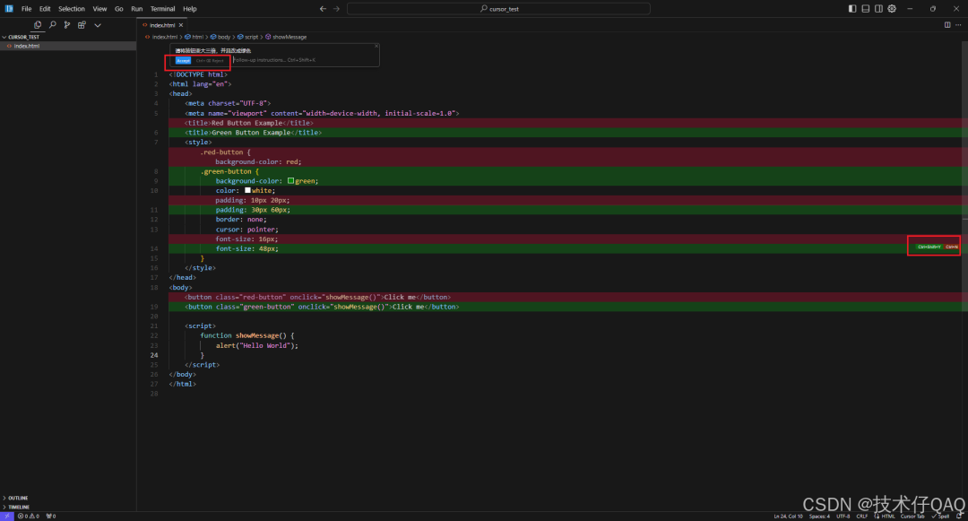Open the Go menu
Image resolution: width=968 pixels, height=521 pixels.
click(118, 9)
